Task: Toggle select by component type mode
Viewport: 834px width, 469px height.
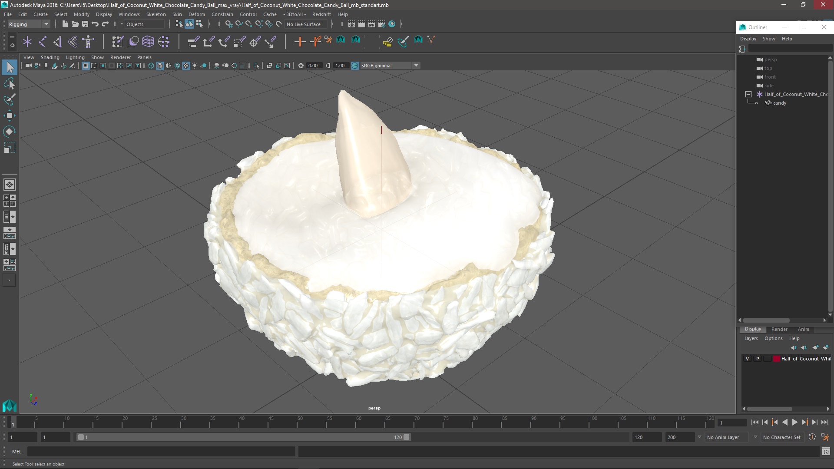Action: 199,24
